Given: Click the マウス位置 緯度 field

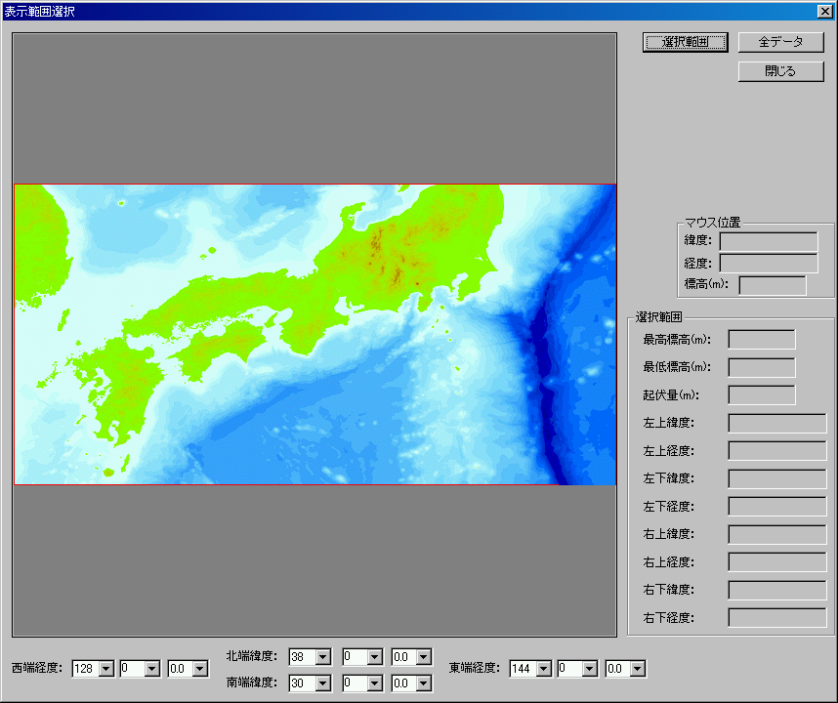Looking at the screenshot, I should [x=768, y=241].
